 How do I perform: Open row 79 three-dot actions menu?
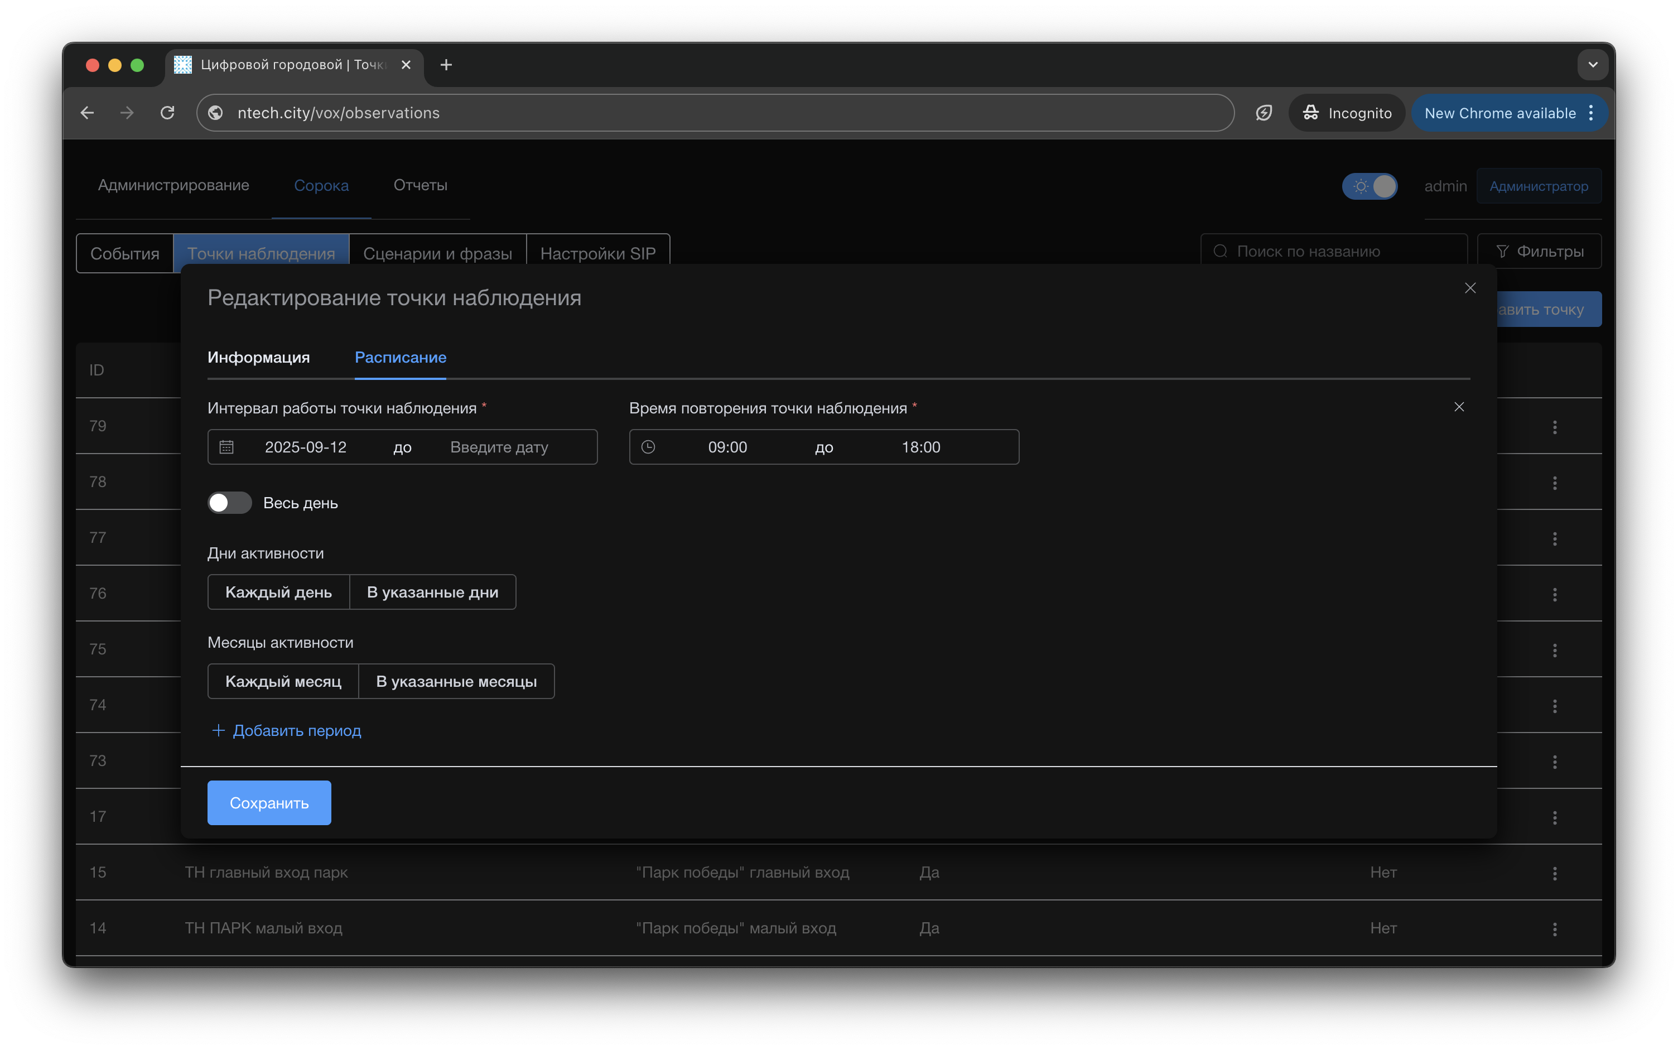[x=1554, y=427]
